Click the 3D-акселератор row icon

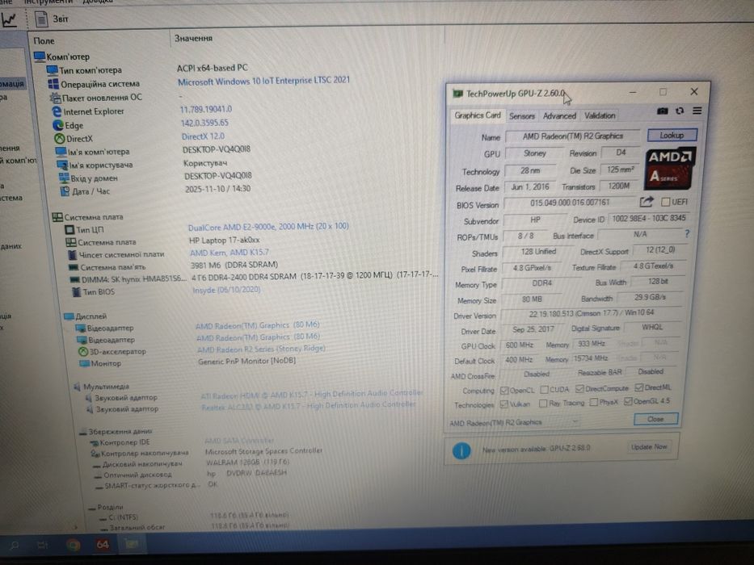coord(83,352)
